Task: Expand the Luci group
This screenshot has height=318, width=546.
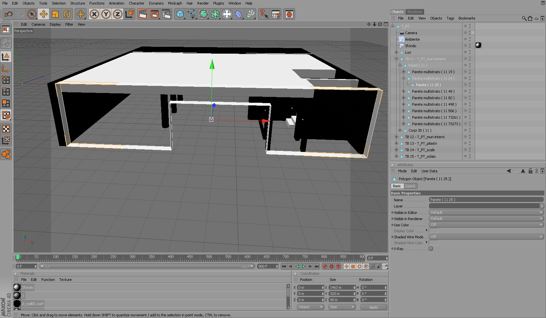Action: 396,52
